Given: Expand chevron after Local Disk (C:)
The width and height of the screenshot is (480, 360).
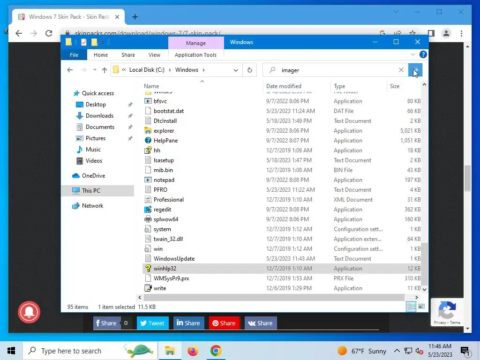Looking at the screenshot, I should click(x=170, y=70).
